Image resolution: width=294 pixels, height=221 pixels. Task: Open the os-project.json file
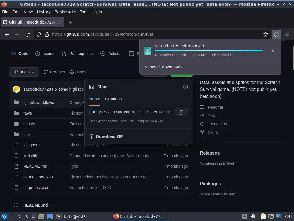tap(36, 188)
